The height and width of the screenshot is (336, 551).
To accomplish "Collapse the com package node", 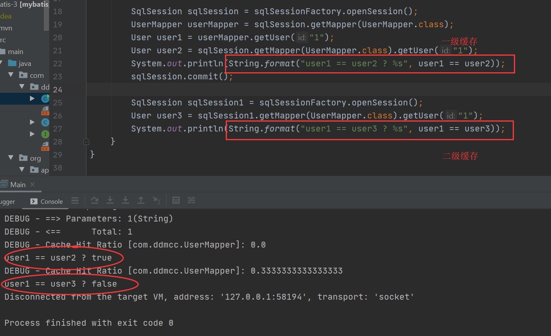I will pyautogui.click(x=11, y=75).
